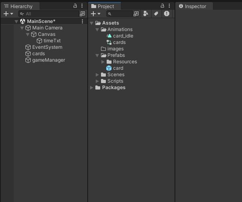
Task: Collapse the Assets folder arrow
Action: pyautogui.click(x=92, y=23)
